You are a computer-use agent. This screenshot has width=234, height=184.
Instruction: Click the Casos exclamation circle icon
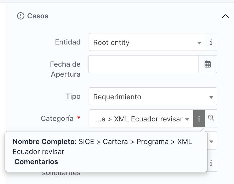coord(20,16)
